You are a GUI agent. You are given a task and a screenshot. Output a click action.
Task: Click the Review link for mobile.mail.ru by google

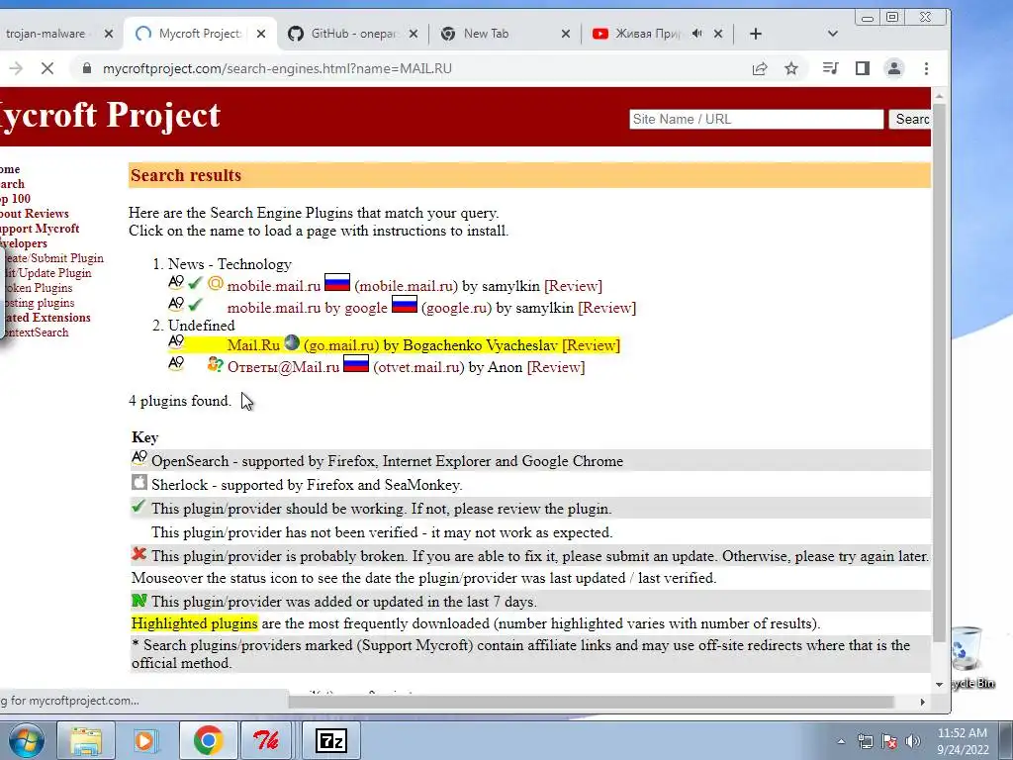[606, 308]
